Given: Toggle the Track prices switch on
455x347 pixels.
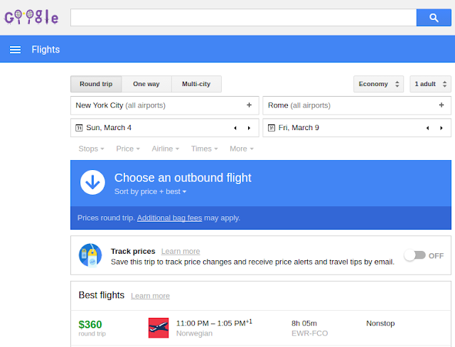Looking at the screenshot, I should [x=415, y=255].
